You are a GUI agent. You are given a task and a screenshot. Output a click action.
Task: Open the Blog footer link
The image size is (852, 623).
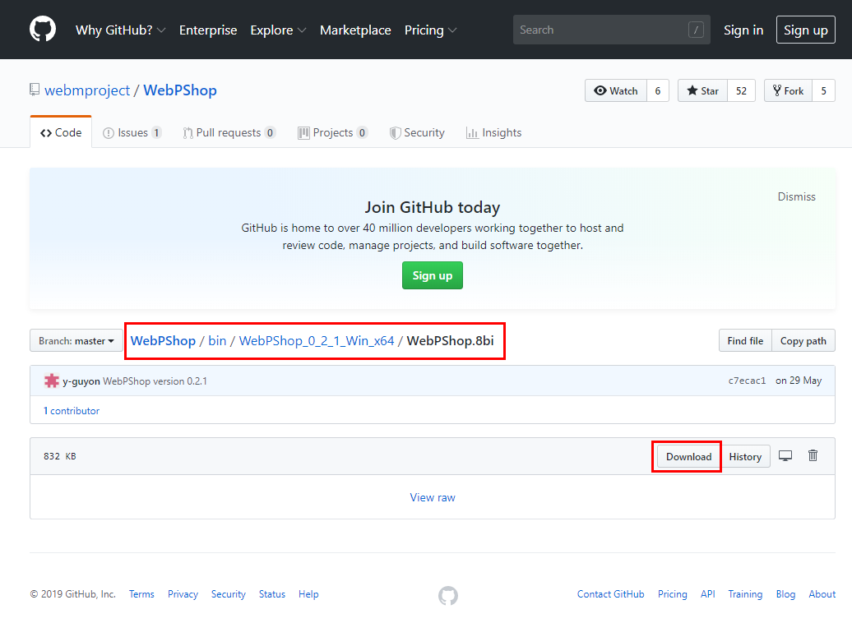(x=785, y=594)
